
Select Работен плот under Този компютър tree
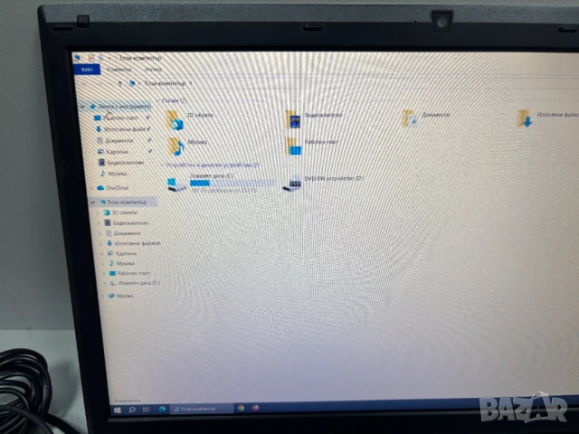pyautogui.click(x=129, y=273)
